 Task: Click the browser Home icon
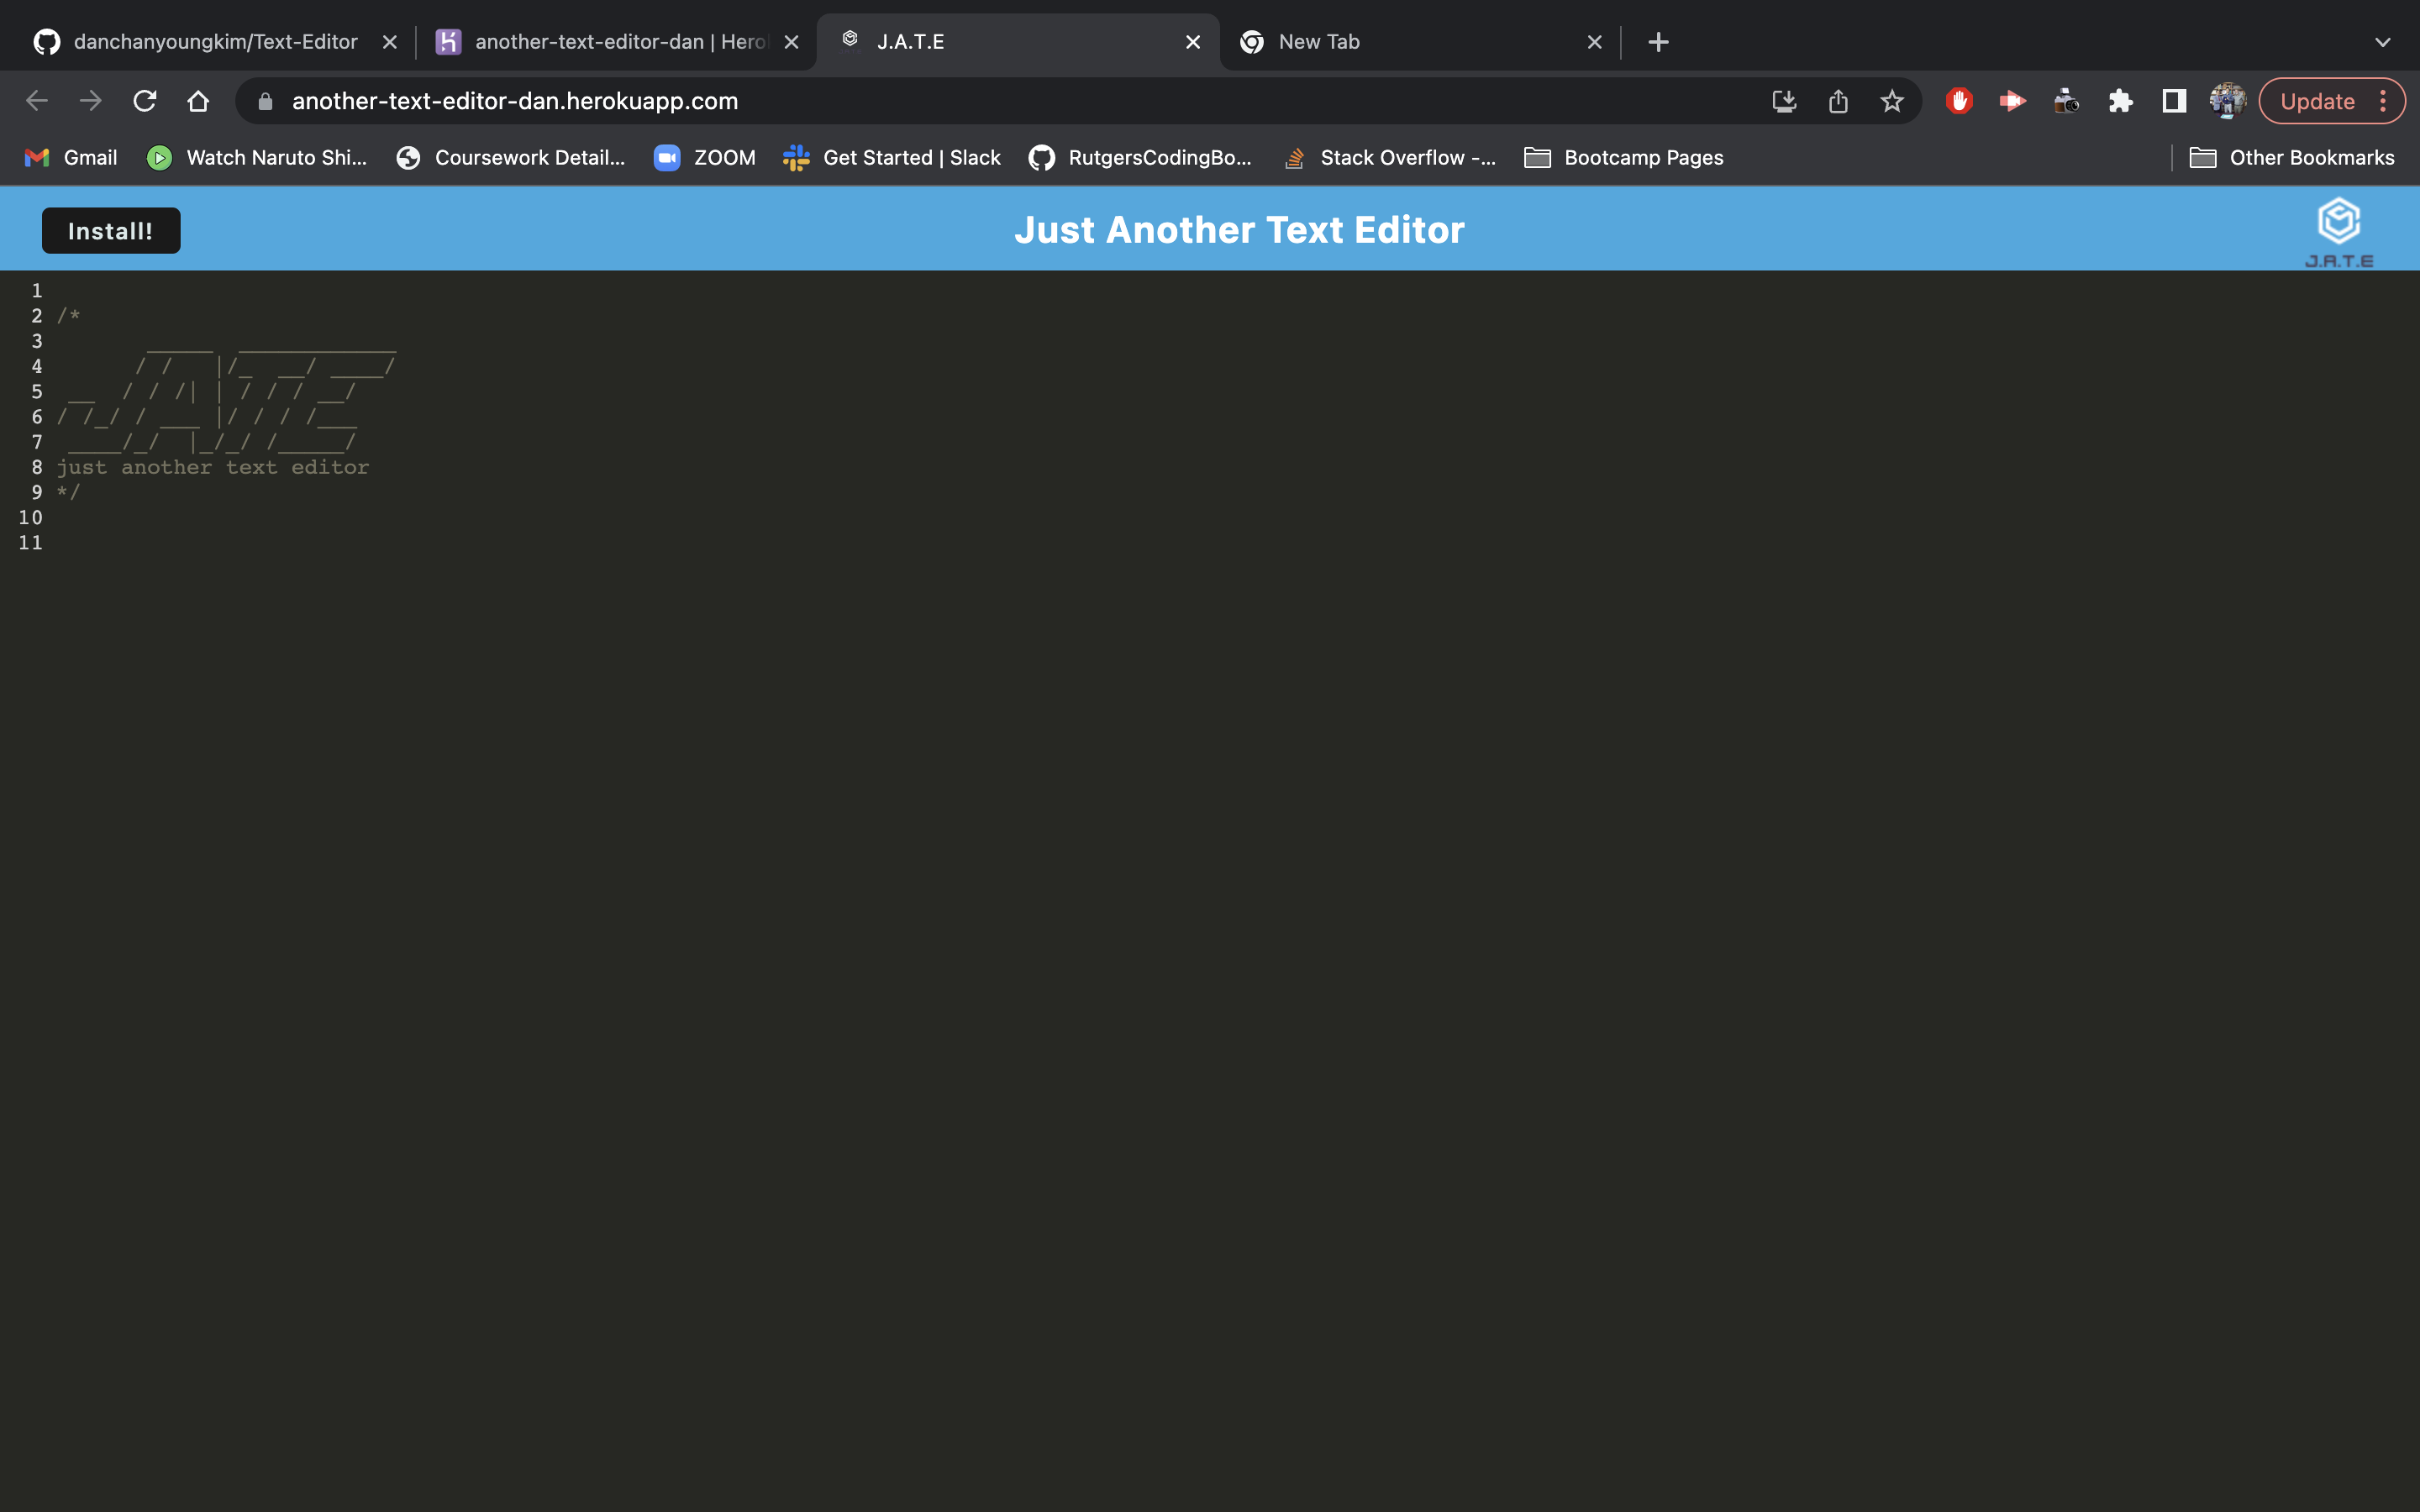pyautogui.click(x=198, y=101)
